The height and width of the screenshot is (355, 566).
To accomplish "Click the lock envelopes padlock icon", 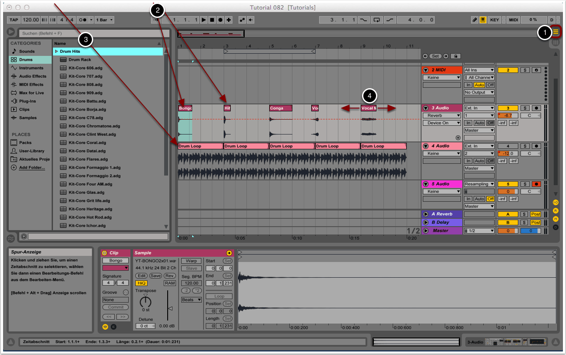I will (456, 56).
